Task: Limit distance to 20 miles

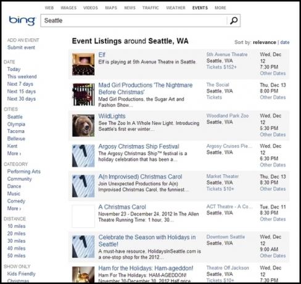Action: pyautogui.click(x=17, y=233)
